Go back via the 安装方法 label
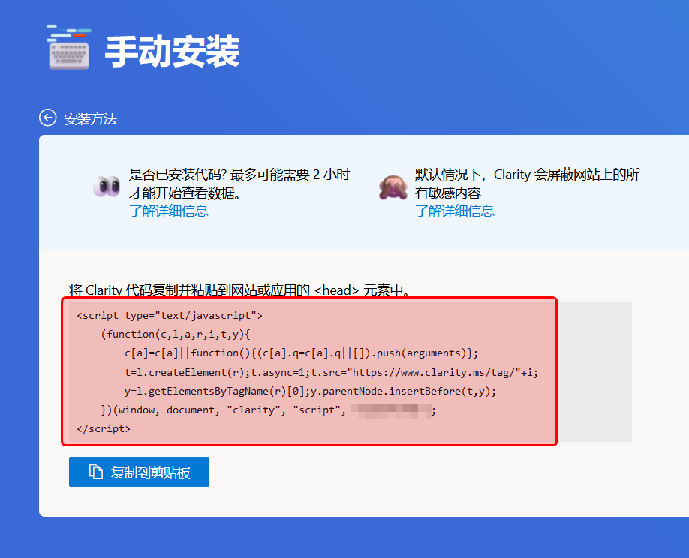This screenshot has width=689, height=558. 91,118
